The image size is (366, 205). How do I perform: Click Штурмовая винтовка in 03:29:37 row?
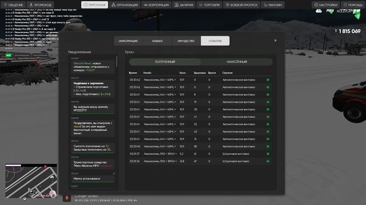tap(236, 154)
